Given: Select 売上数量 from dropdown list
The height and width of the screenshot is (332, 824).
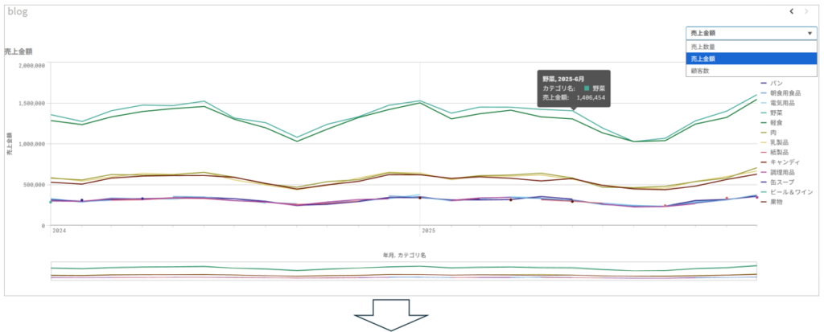Looking at the screenshot, I should pos(703,47).
